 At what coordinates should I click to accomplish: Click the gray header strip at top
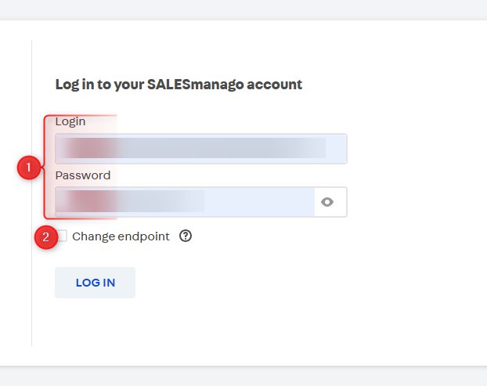[243, 10]
